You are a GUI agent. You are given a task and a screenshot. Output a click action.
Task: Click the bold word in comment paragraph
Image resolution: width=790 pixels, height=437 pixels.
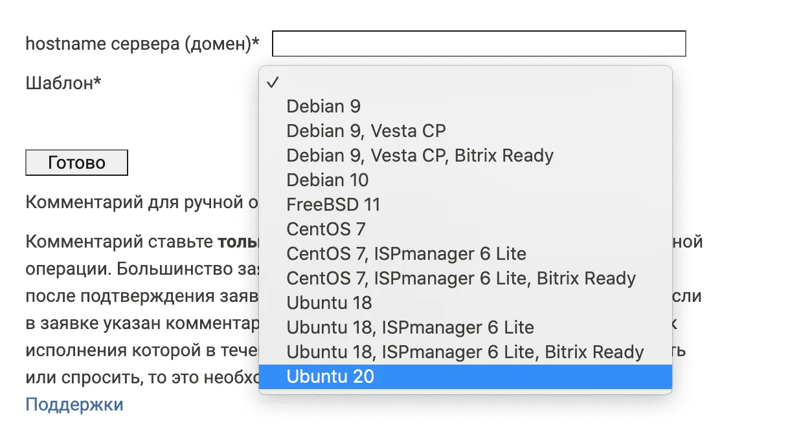[238, 242]
